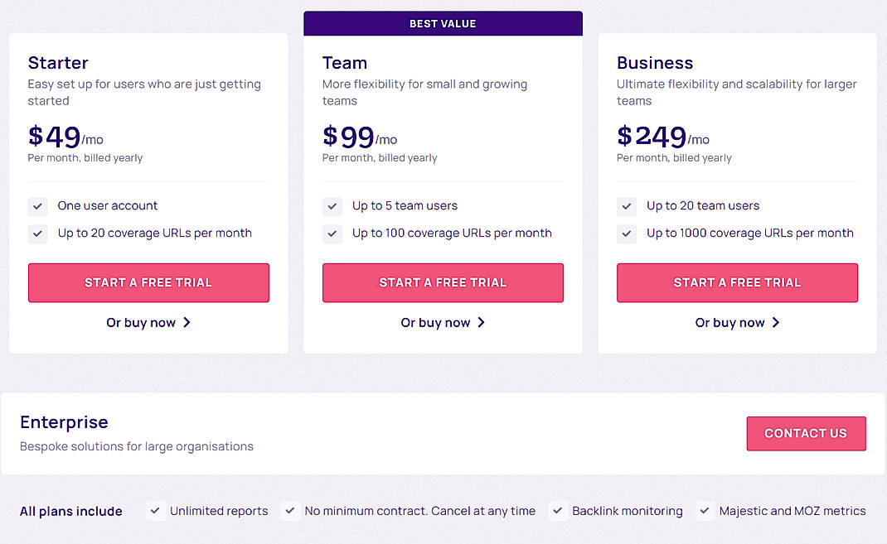The width and height of the screenshot is (887, 544).
Task: Start a free trial on the Team plan
Action: [443, 282]
